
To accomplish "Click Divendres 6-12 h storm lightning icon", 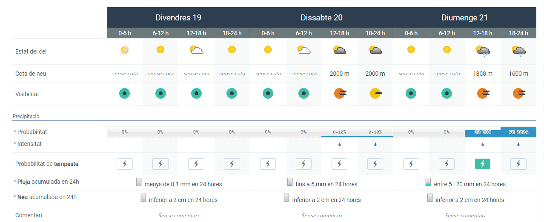I will [160, 164].
